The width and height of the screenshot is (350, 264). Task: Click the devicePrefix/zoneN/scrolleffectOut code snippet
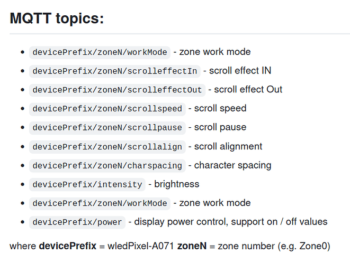coord(117,90)
